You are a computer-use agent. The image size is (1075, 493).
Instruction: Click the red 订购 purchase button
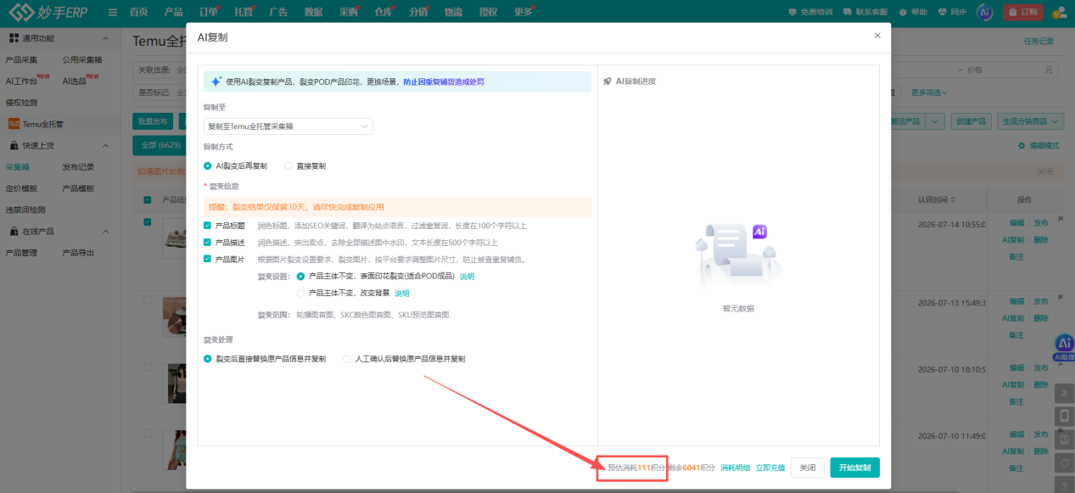pos(1022,12)
